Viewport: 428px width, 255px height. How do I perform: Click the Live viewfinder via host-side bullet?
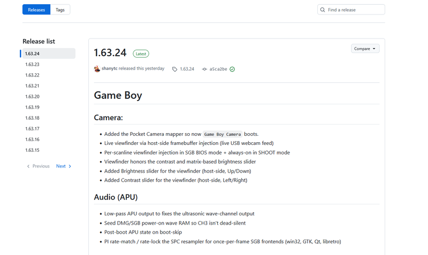(x=189, y=143)
